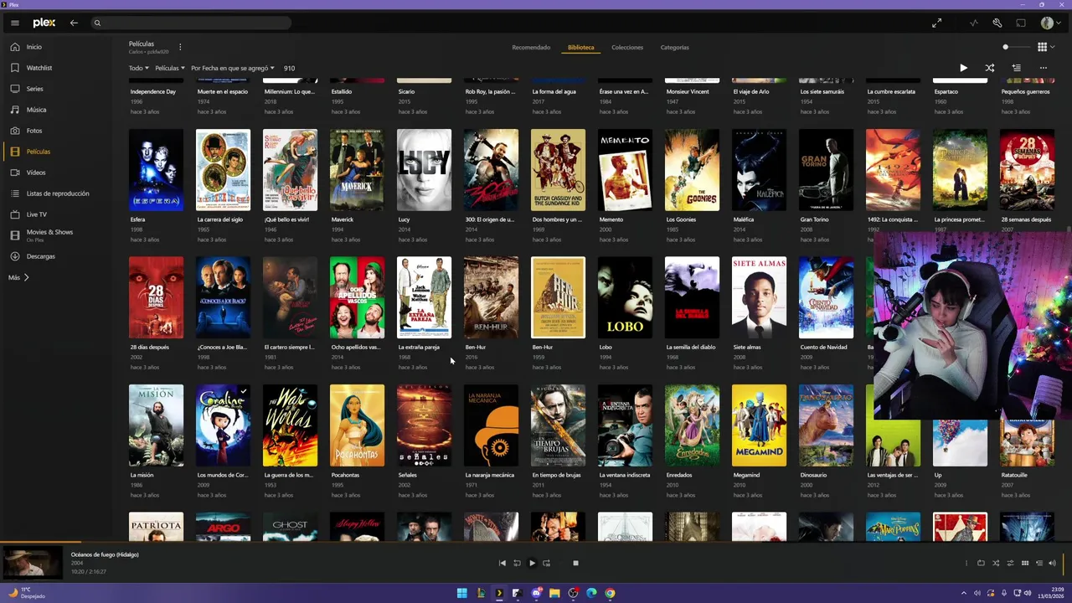Open the Todo filter dropdown
Viewport: 1072px width, 603px height.
[138, 68]
